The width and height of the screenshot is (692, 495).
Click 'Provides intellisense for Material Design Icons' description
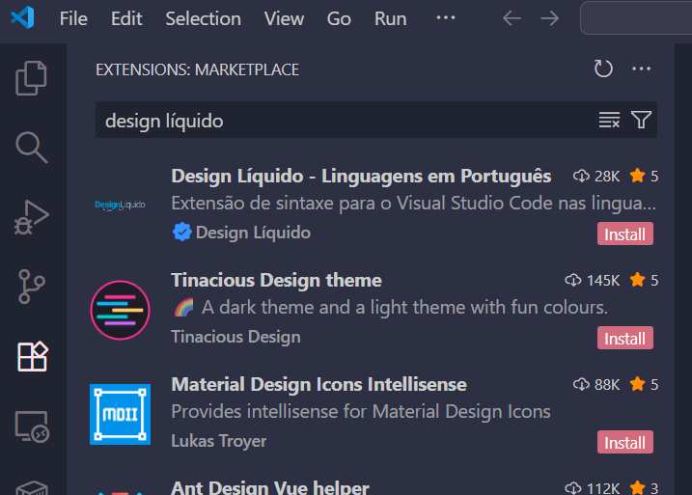(x=361, y=412)
